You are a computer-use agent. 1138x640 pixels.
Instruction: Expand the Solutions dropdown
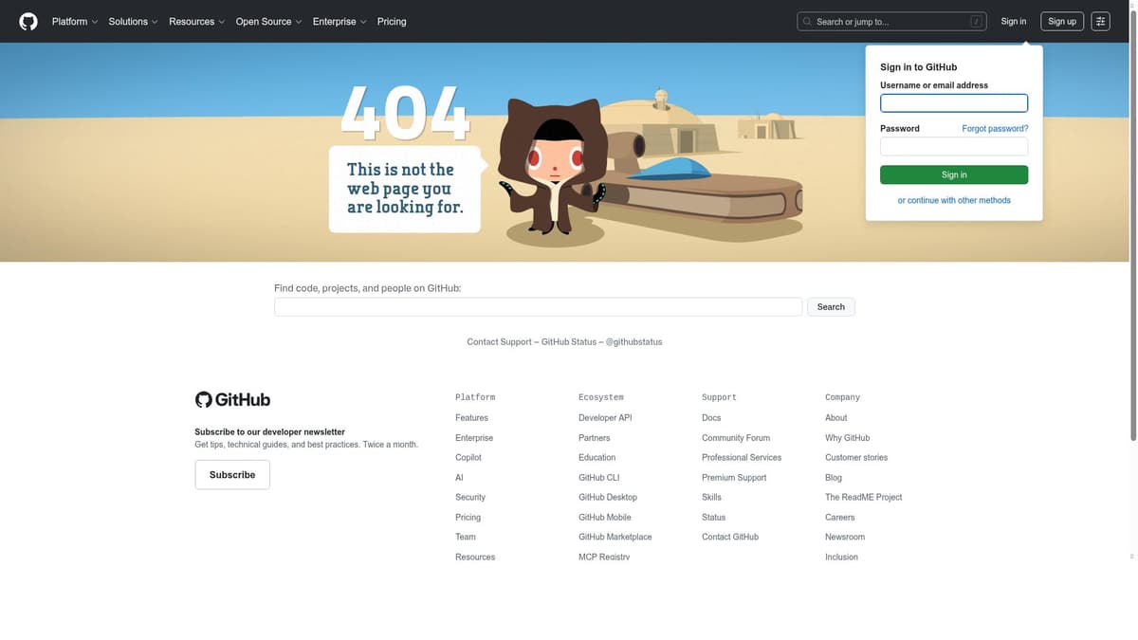128,20
